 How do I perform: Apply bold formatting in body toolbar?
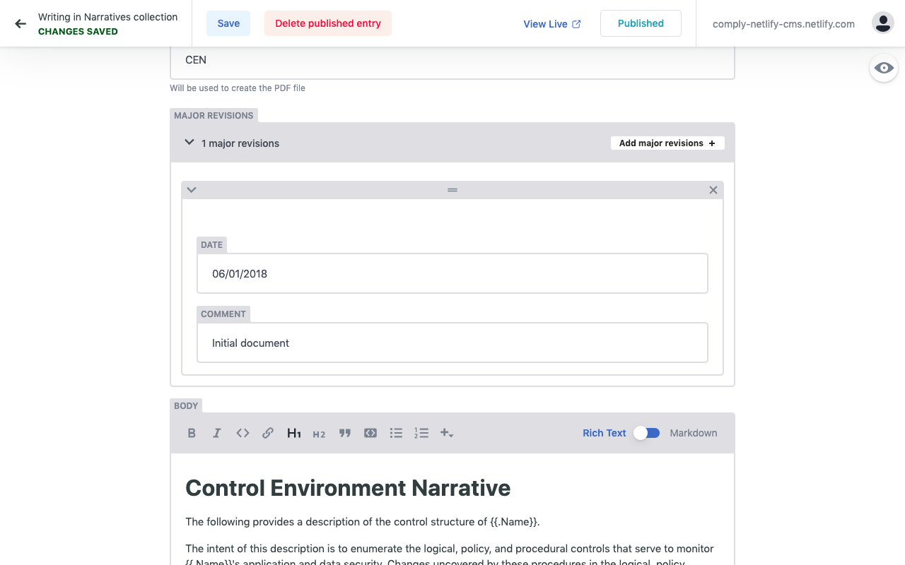[192, 433]
